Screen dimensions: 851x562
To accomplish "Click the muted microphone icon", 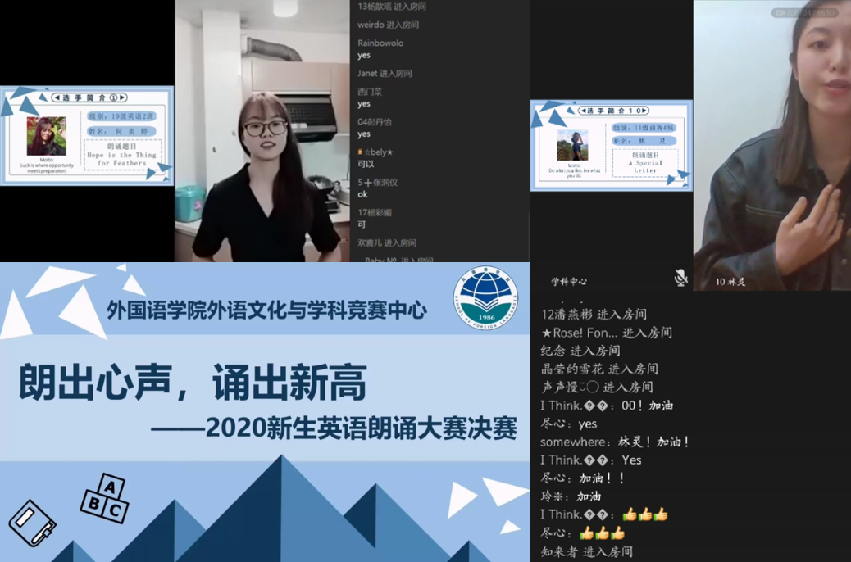I will 680,279.
